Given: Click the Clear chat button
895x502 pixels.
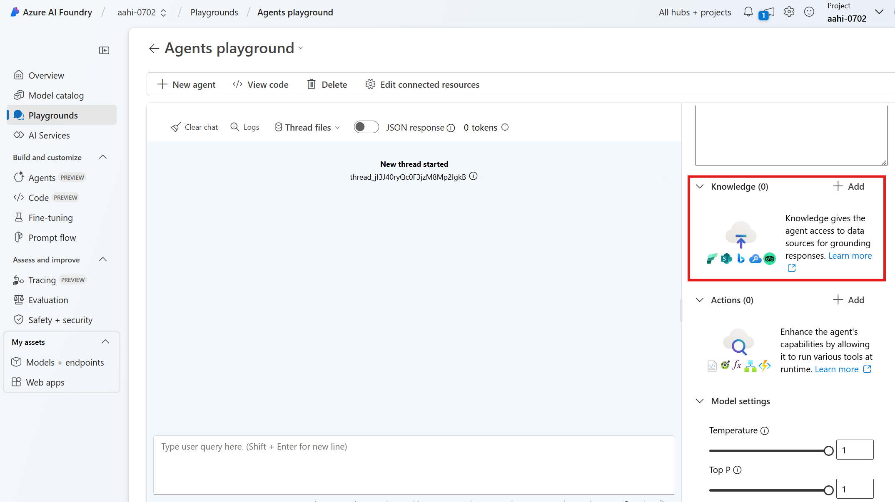Looking at the screenshot, I should click(194, 127).
